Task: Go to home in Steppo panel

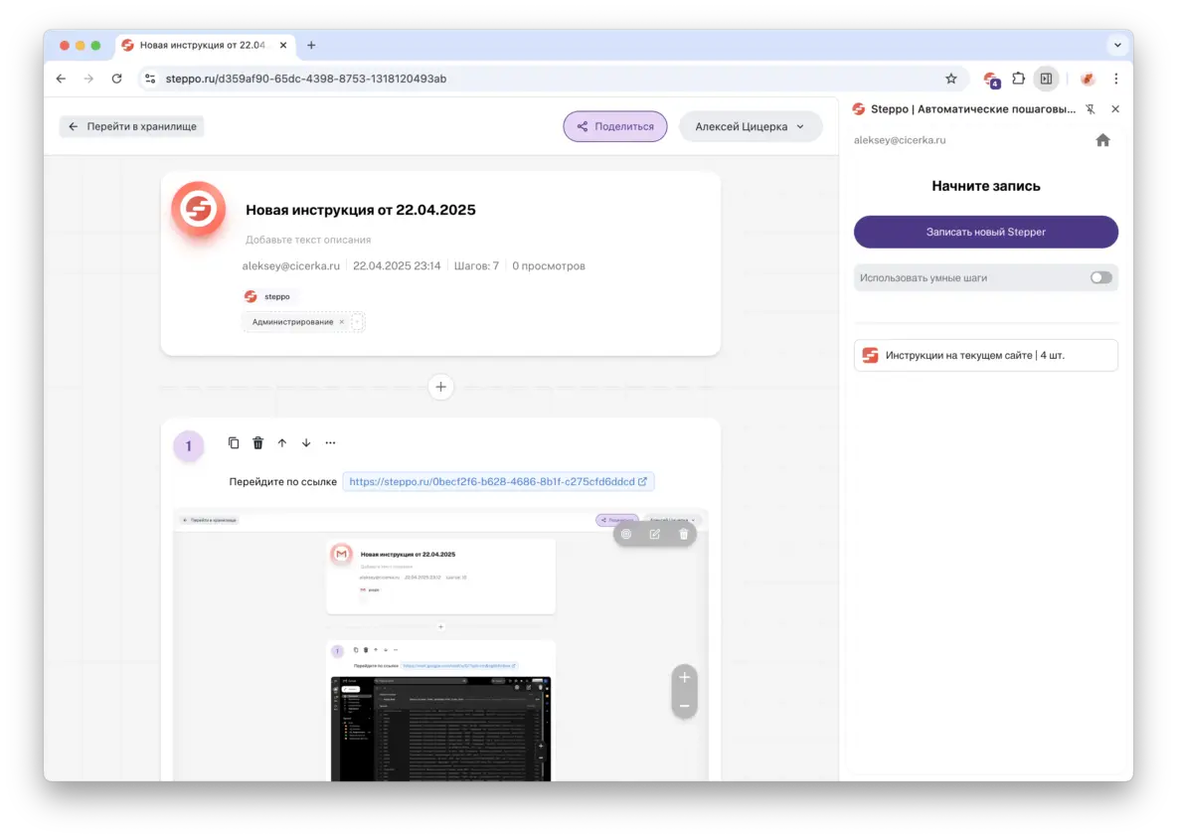Action: (1102, 140)
